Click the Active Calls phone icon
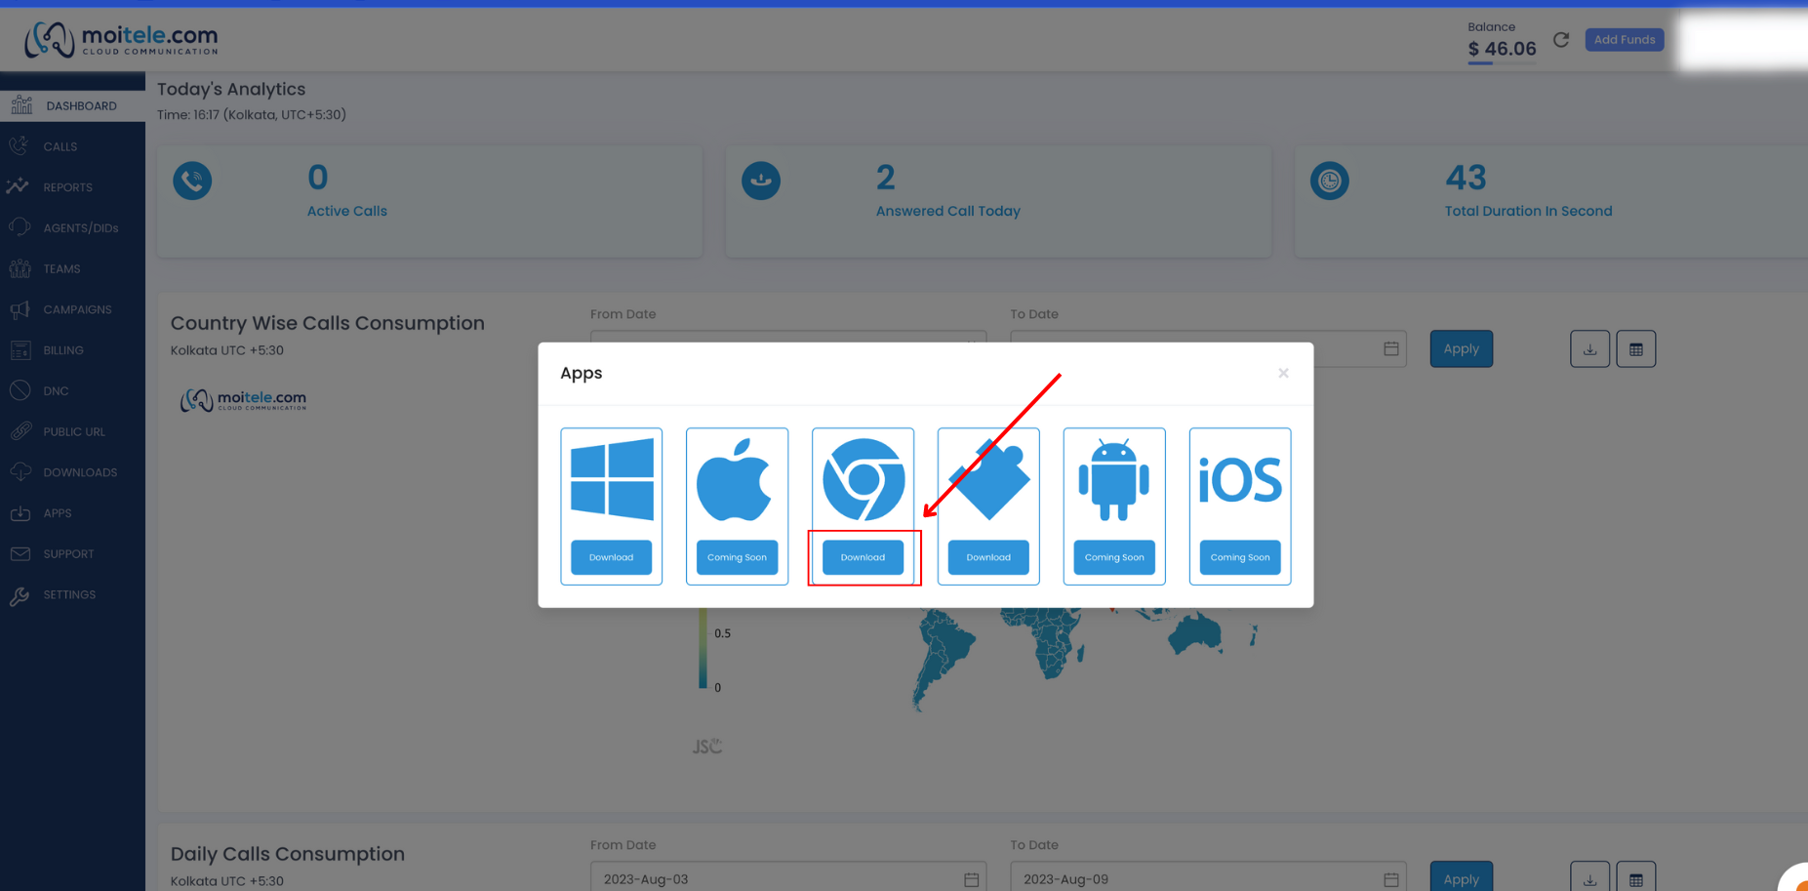Image resolution: width=1808 pixels, height=891 pixels. pos(192,181)
